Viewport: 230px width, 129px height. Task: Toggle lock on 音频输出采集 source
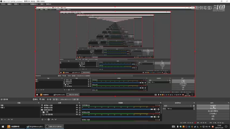[80, 107]
